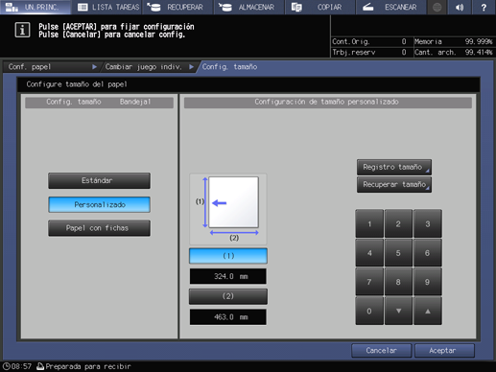Switch to the LISTA TAREAS tab
This screenshot has height=372, width=496.
click(x=106, y=7)
